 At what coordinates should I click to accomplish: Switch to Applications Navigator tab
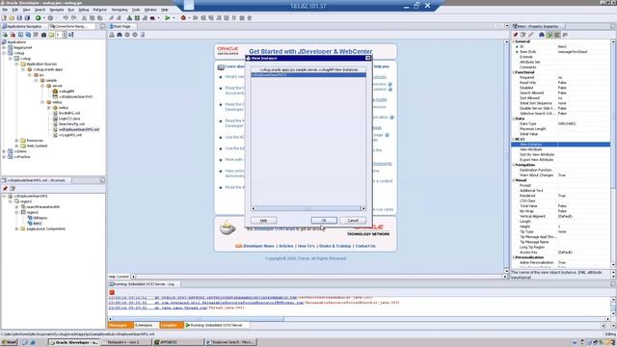(23, 26)
